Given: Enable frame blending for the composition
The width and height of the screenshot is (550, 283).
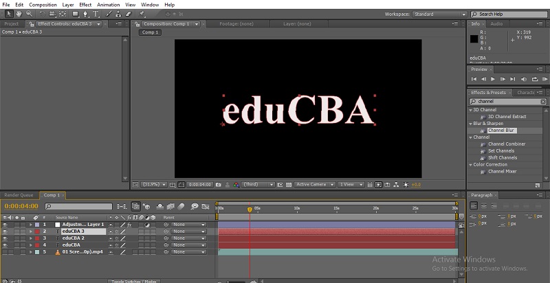Looking at the screenshot, I should [x=170, y=206].
